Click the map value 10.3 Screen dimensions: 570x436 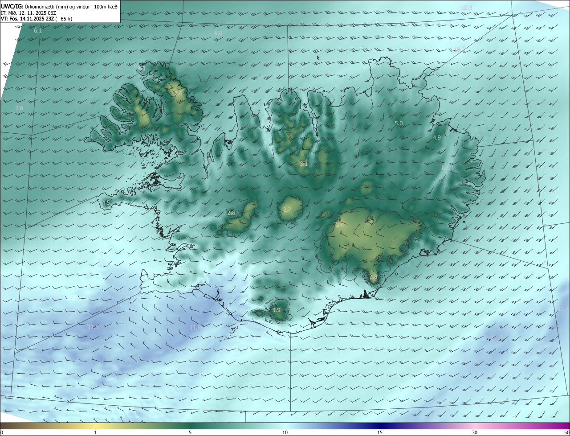[467, 8]
